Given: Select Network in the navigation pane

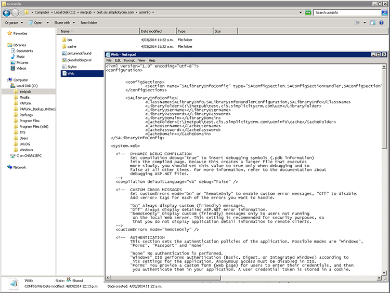Looking at the screenshot, I should click(x=20, y=167).
